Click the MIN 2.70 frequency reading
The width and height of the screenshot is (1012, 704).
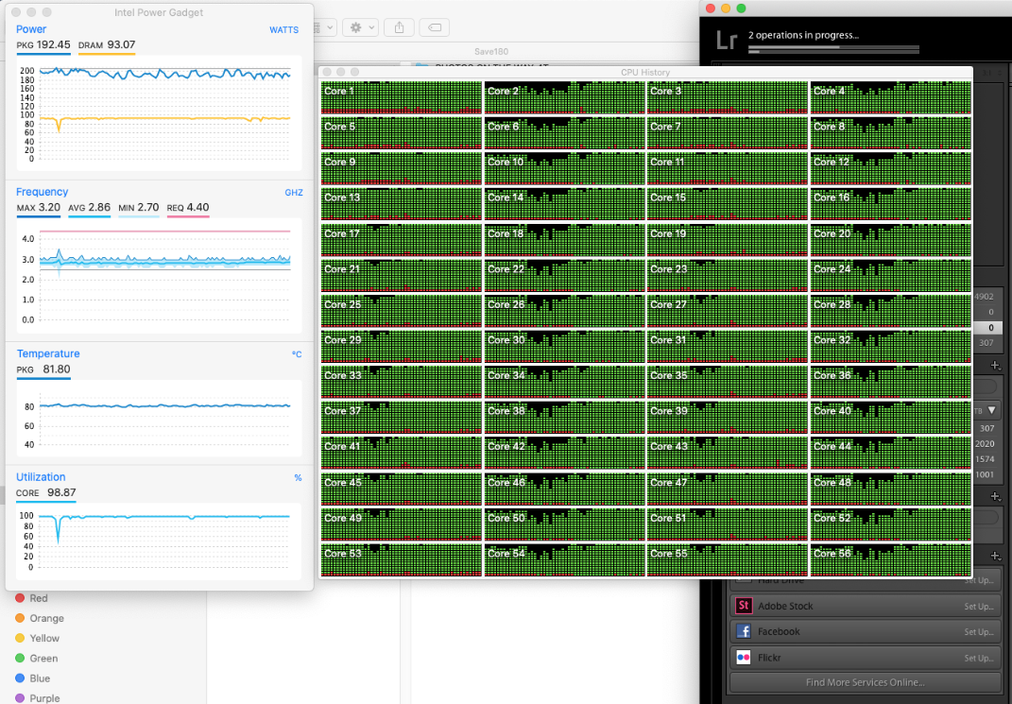(139, 207)
